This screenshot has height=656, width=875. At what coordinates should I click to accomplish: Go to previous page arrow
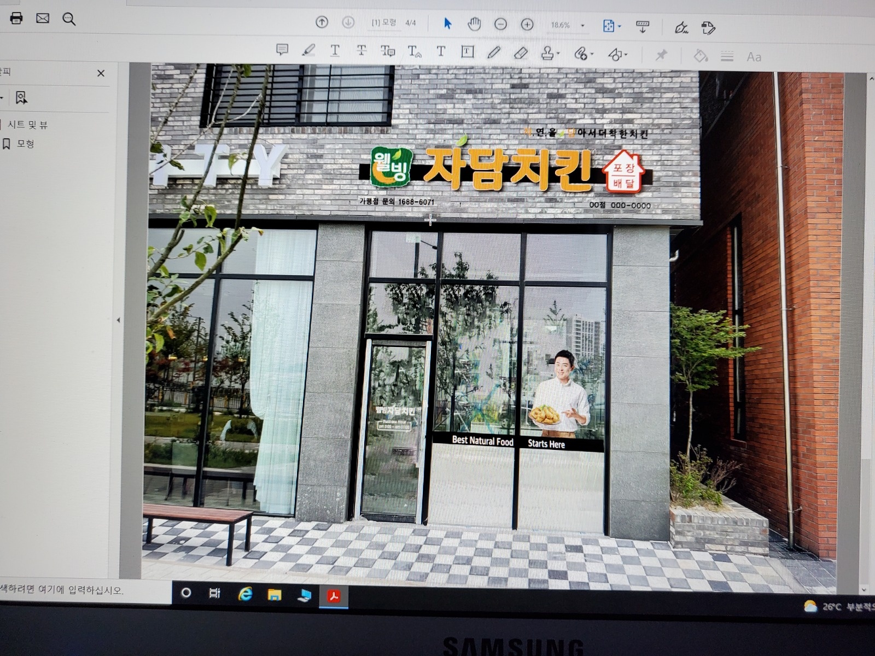(322, 22)
